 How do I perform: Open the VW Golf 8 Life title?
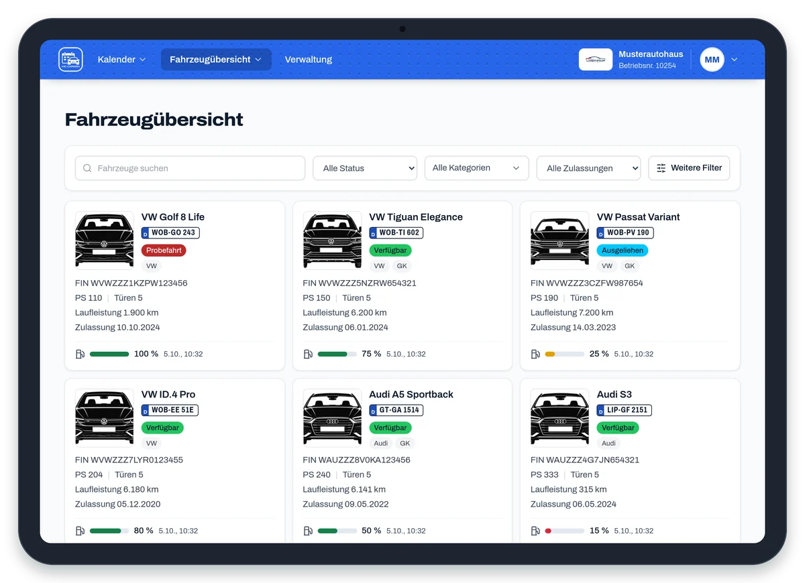173,217
